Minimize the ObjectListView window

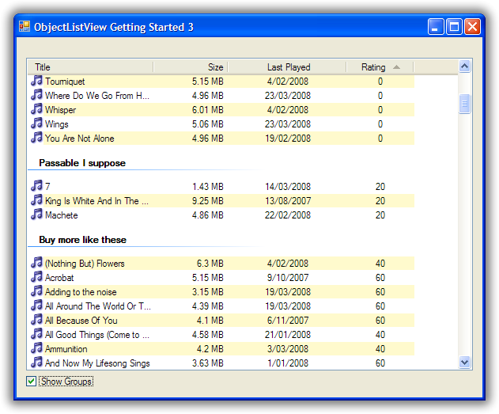(436, 26)
